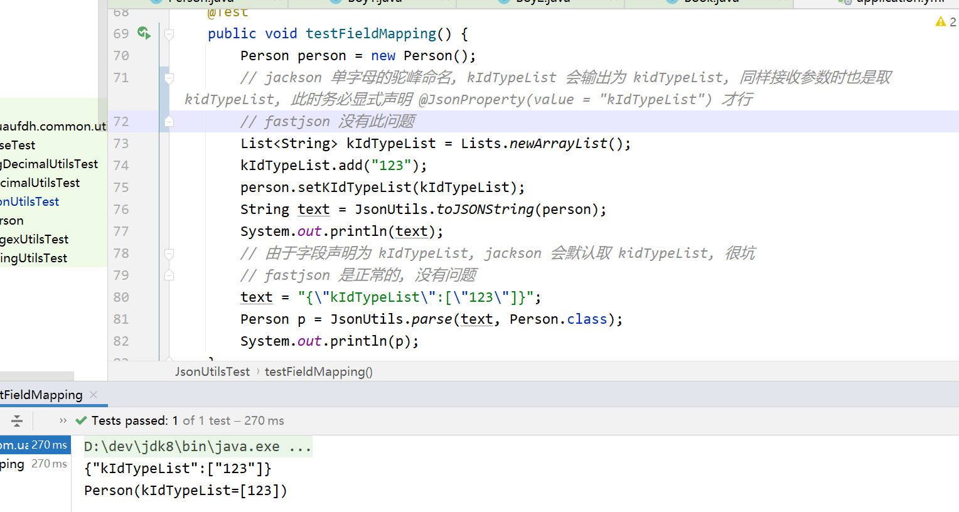
Task: Toggle the fold end marker at line 79
Action: (x=169, y=275)
